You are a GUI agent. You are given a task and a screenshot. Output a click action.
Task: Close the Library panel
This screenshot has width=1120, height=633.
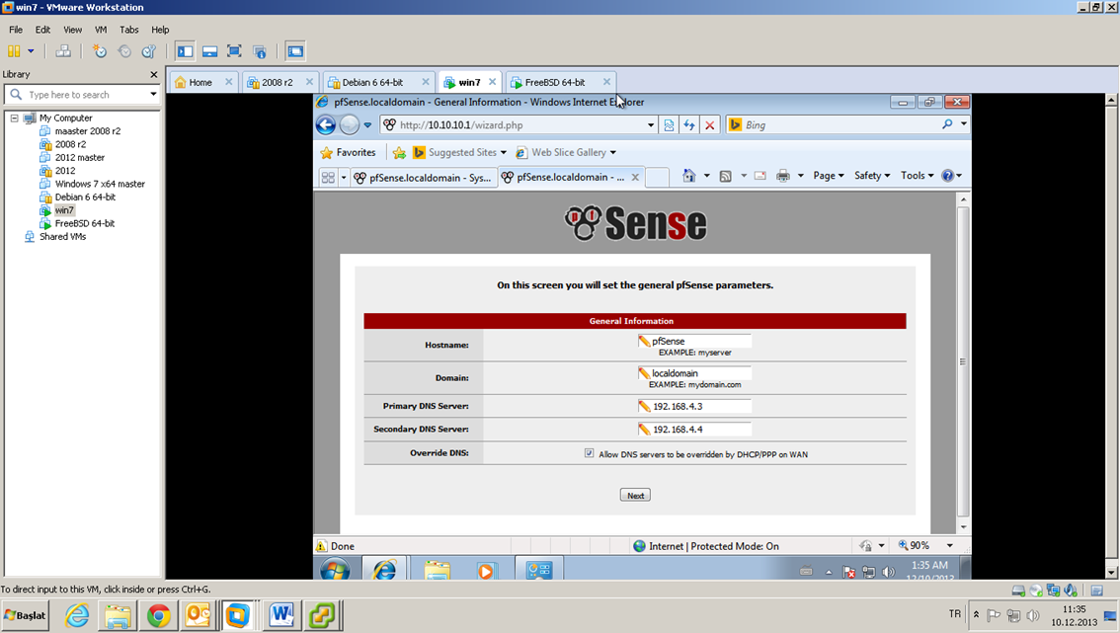click(x=153, y=74)
